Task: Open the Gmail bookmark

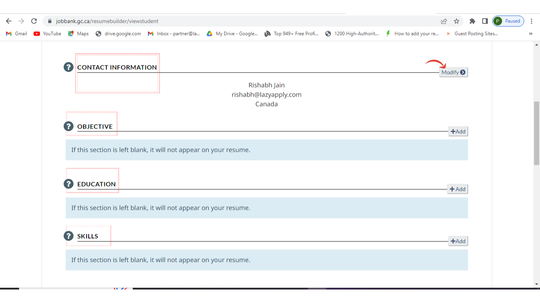Action: tap(17, 34)
